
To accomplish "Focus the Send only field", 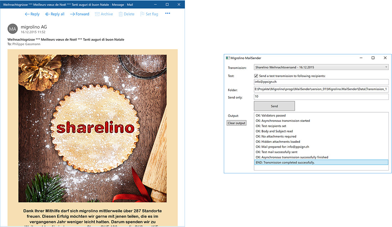I will coord(321,96).
